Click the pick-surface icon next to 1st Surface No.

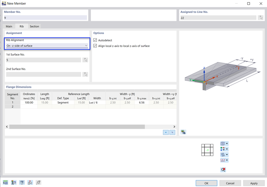[x=85, y=60]
